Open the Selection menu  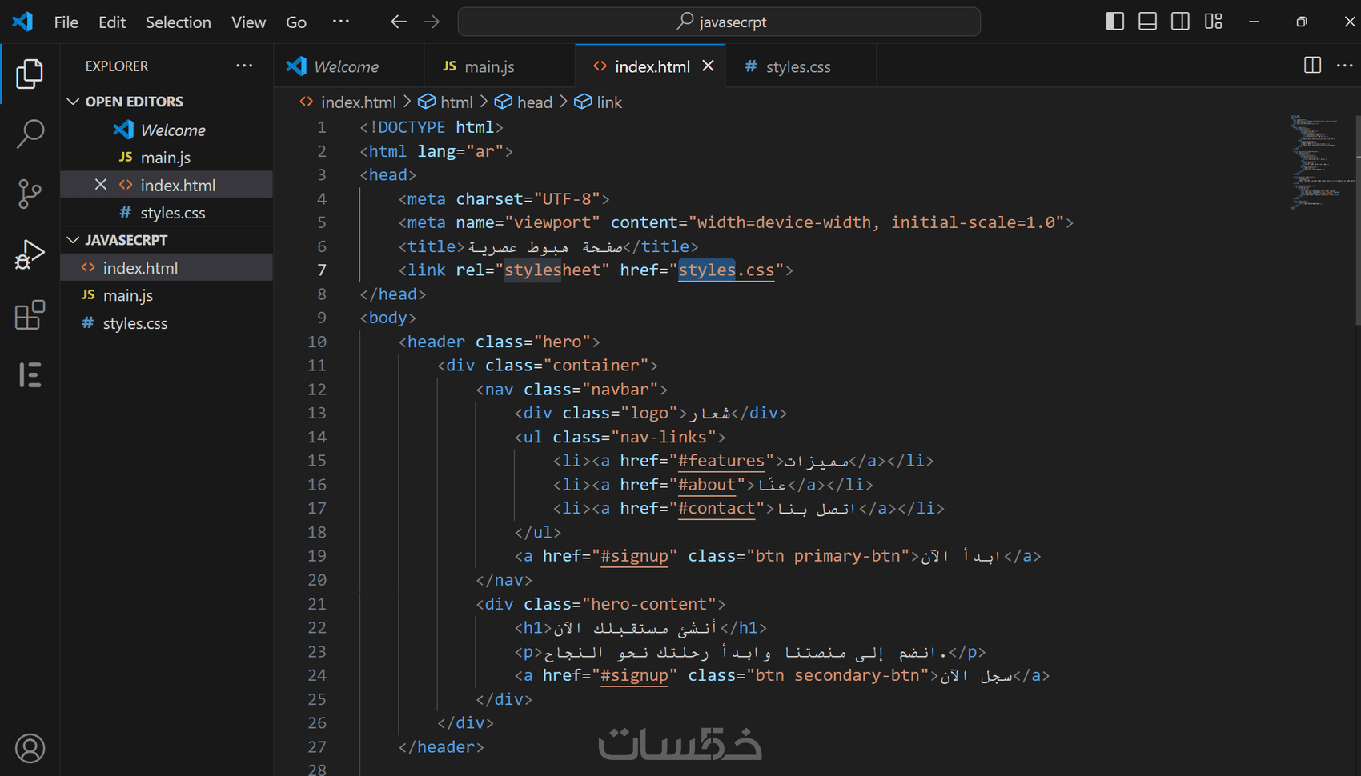point(178,22)
